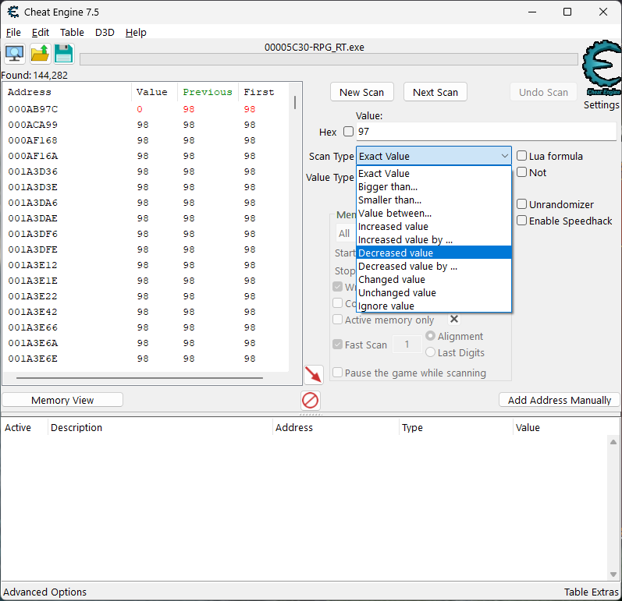622x601 pixels.
Task: Select the Alignment radio button
Action: [430, 336]
